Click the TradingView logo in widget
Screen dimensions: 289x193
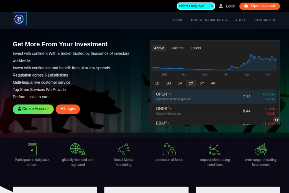(277, 120)
